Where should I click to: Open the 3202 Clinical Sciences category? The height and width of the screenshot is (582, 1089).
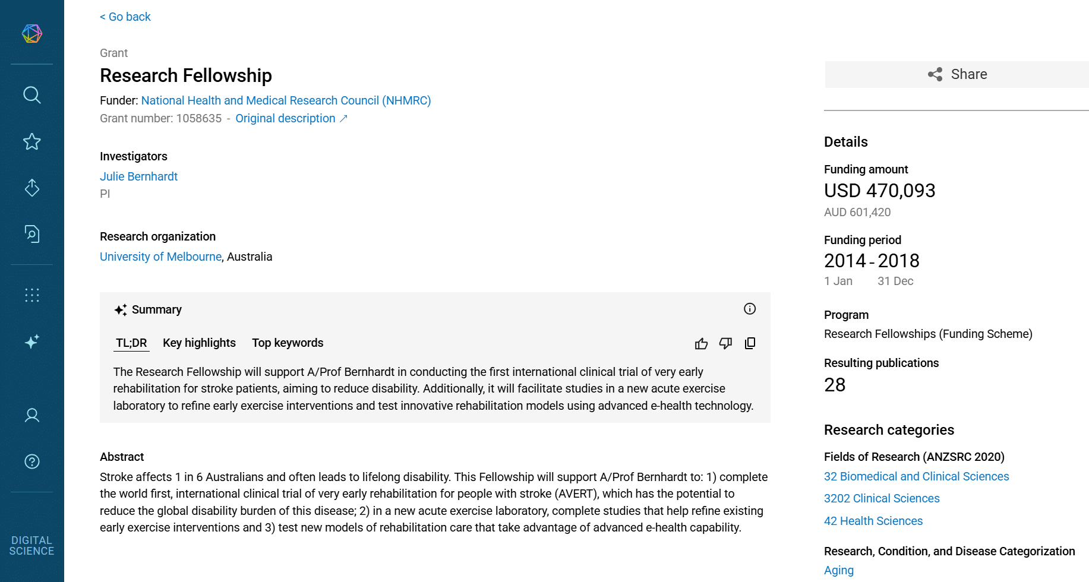point(882,498)
